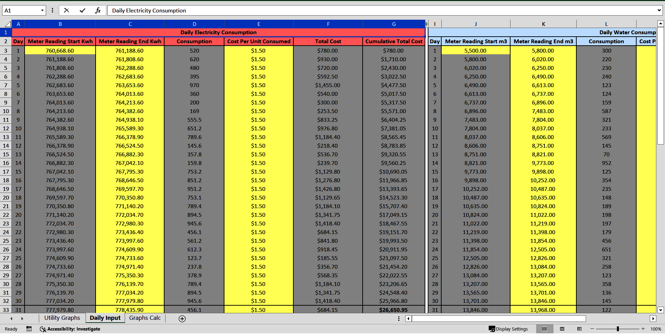The width and height of the screenshot is (665, 334).
Task: Open the Insert Function fx dialog
Action: point(98,10)
